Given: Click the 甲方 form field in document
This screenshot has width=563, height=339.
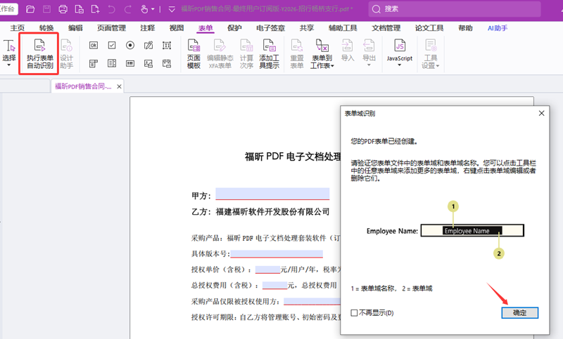Looking at the screenshot, I should [272, 194].
